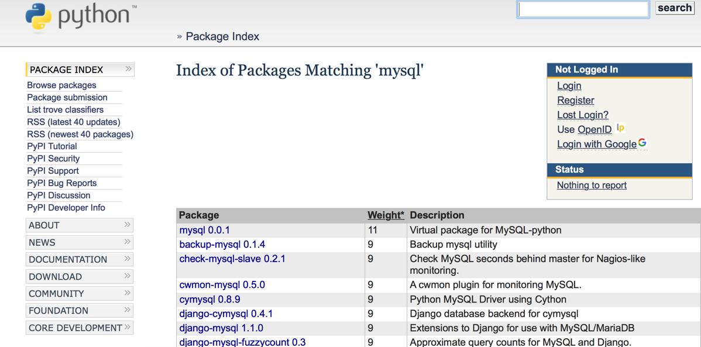Open the DOCUMENTATION menu item
Viewport: 701px width, 347px height.
click(80, 259)
